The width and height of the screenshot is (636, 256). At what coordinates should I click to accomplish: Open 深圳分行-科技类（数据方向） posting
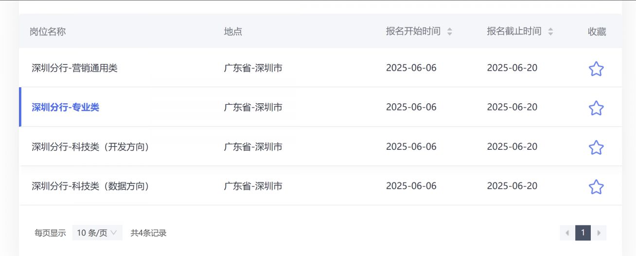[x=90, y=186]
